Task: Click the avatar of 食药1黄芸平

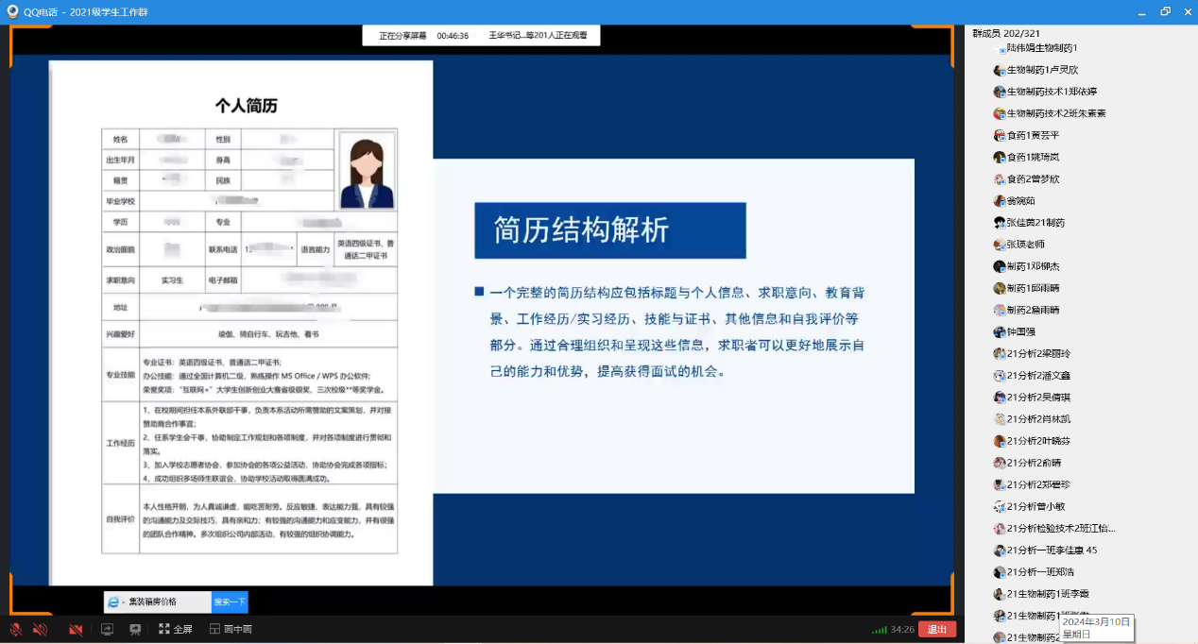Action: (x=1000, y=135)
